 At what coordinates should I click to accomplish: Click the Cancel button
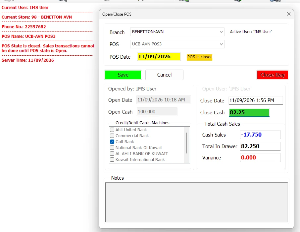pyautogui.click(x=164, y=75)
